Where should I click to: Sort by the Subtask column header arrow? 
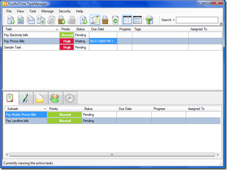click(45, 109)
